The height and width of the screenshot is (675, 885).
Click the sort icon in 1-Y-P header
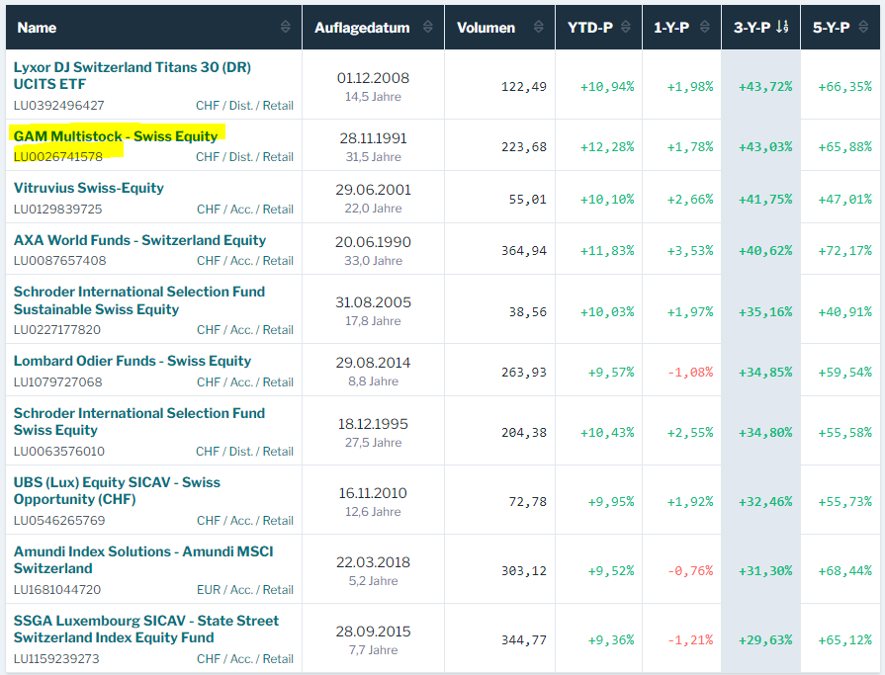[704, 28]
